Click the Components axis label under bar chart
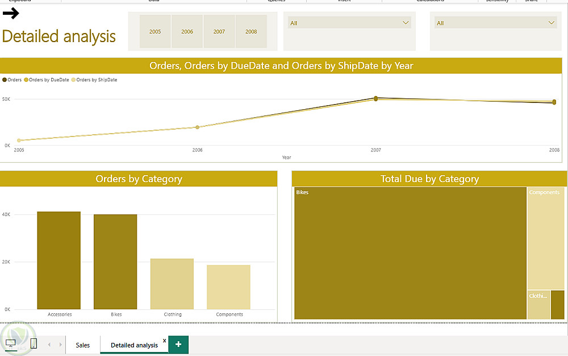Screen dimensions: 568x356 (229, 314)
